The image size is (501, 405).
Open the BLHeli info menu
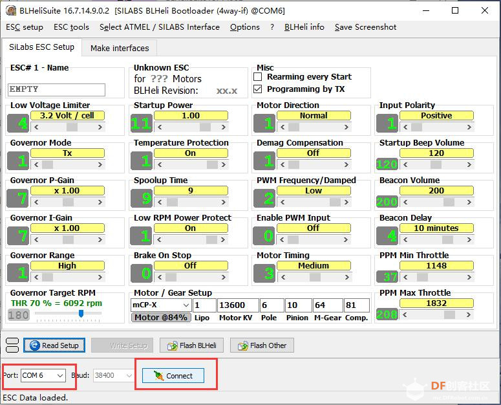click(x=304, y=27)
